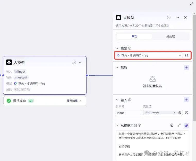Show info tooltip next to 系统提示词
196x161 pixels.
pos(139,125)
